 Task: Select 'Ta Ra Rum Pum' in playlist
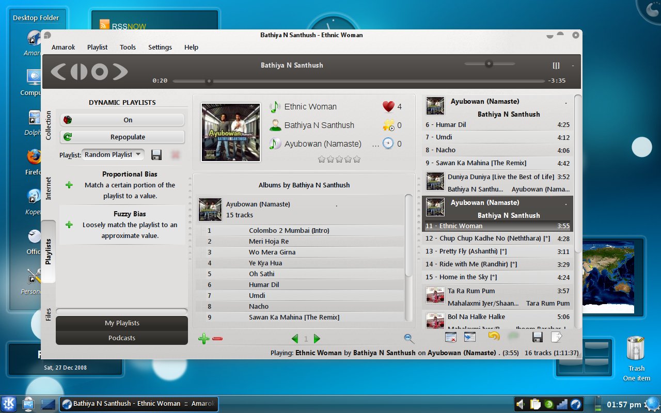497,297
